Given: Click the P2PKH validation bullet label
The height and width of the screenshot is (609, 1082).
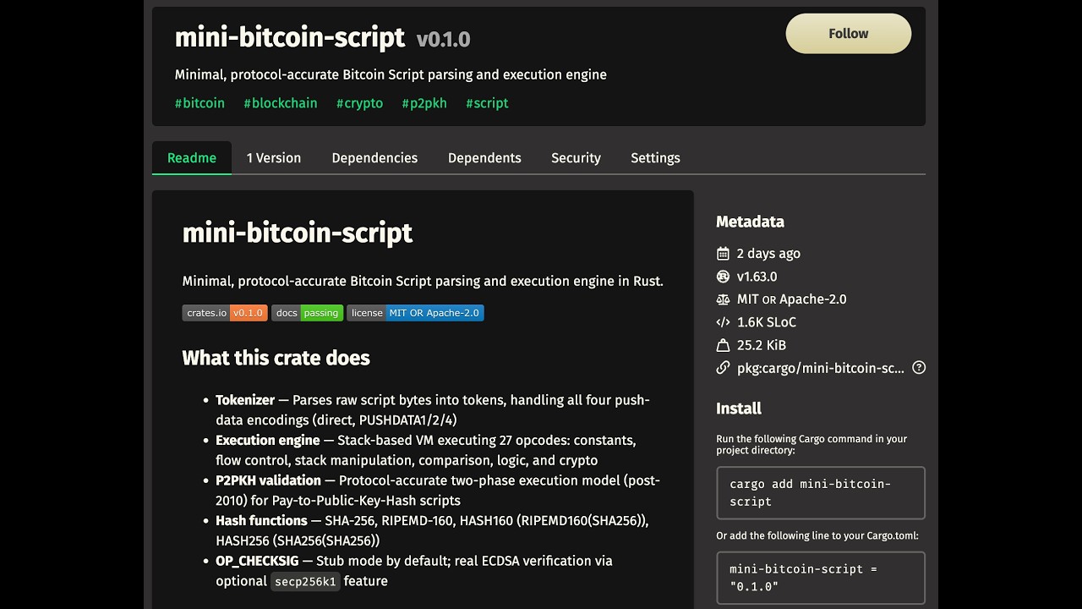Looking at the screenshot, I should (x=268, y=480).
